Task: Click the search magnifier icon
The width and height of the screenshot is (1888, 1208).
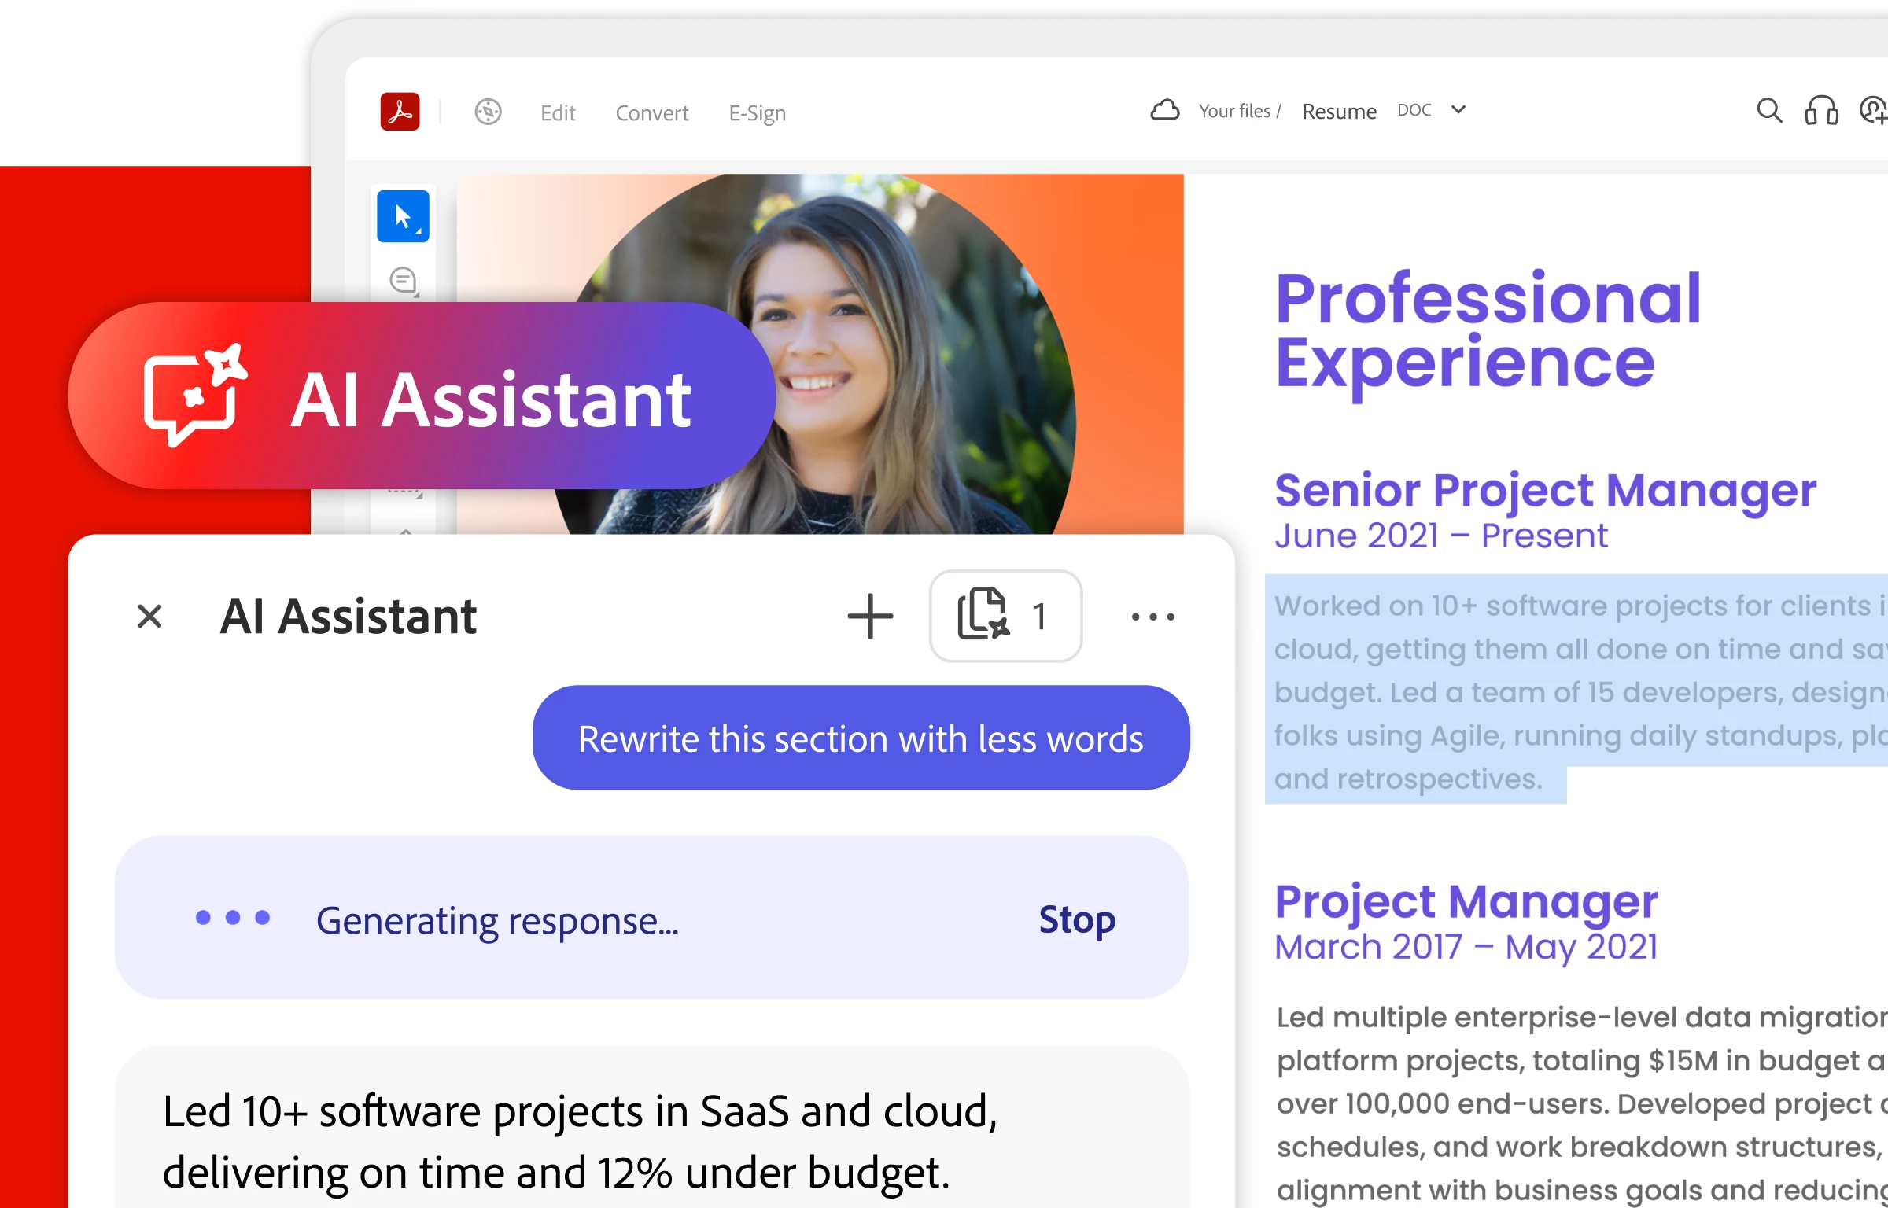Action: tap(1768, 111)
